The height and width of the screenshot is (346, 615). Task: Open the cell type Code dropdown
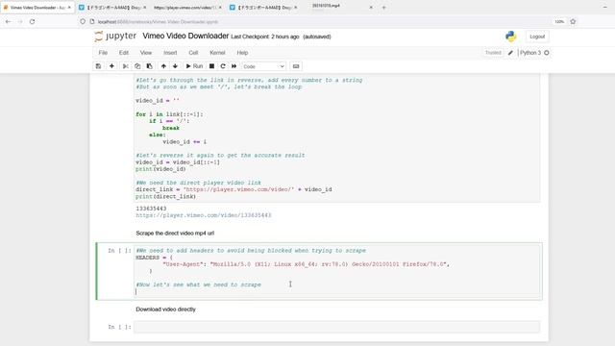263,66
